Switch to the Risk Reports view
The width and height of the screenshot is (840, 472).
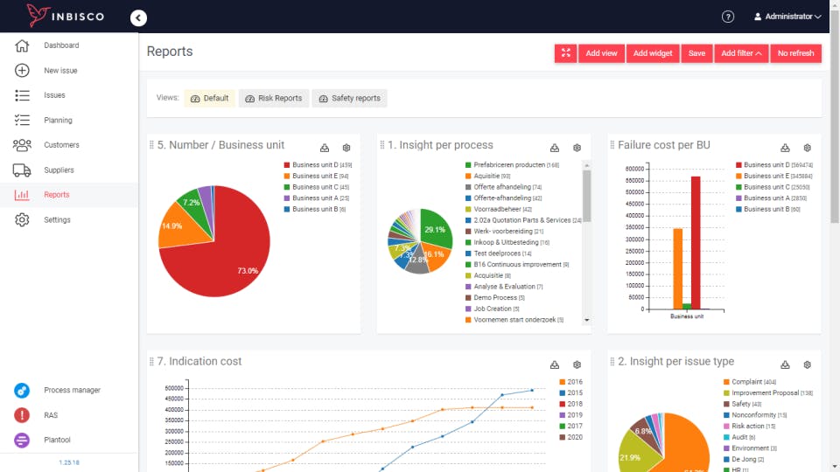pos(274,99)
